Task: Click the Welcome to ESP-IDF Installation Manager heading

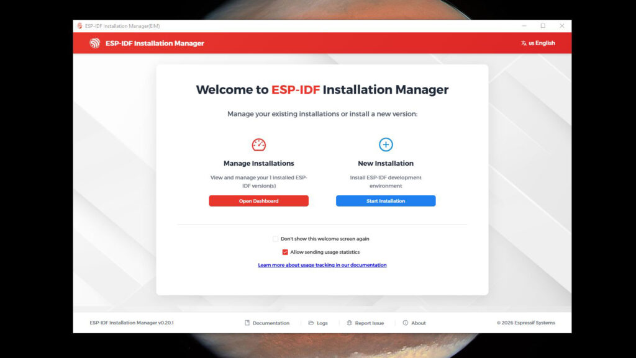Action: coord(322,89)
